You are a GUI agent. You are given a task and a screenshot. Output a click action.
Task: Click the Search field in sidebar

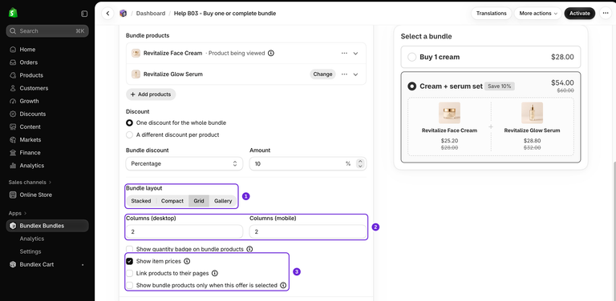pos(47,31)
